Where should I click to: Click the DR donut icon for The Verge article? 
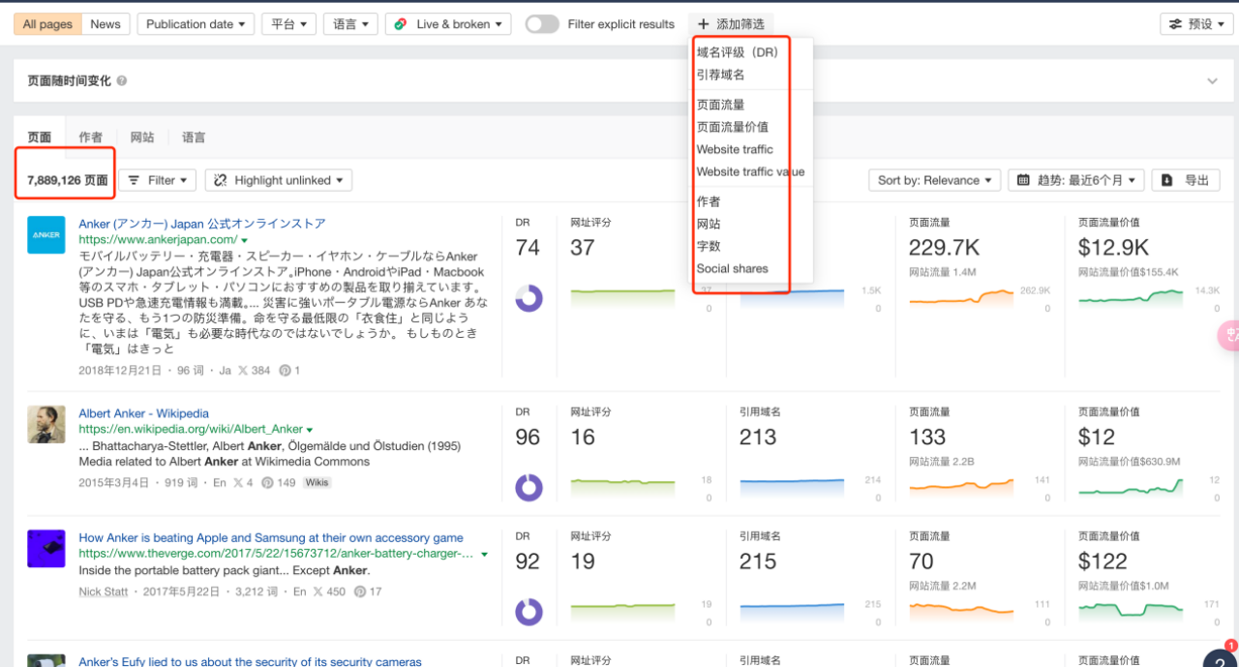[x=528, y=611]
